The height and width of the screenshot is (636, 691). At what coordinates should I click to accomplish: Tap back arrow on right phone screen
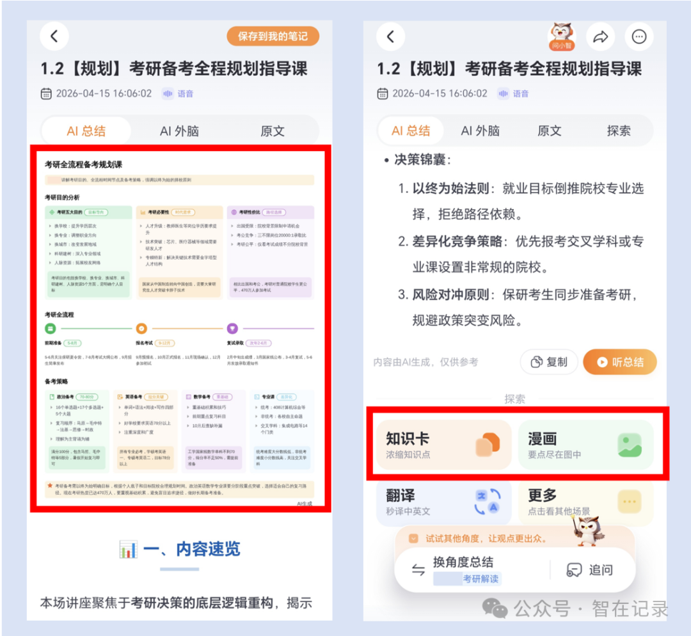click(390, 36)
